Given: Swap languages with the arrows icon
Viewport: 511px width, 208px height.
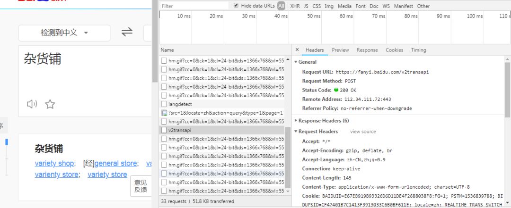Looking at the screenshot, I should pos(127,32).
